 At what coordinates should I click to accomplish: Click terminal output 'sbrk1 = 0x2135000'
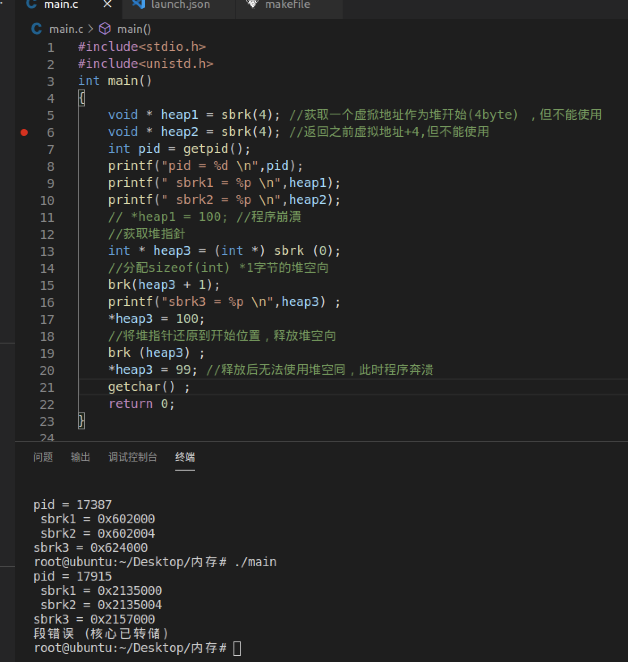coord(101,590)
